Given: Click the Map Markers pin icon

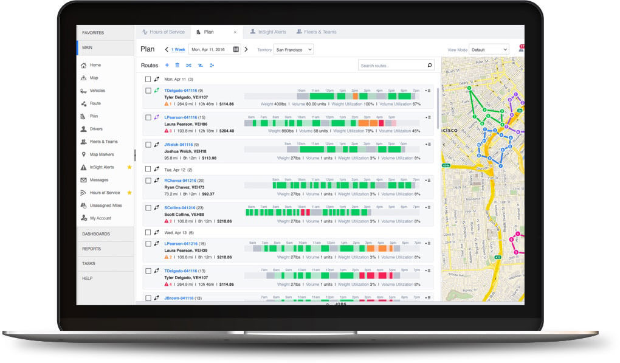Looking at the screenshot, I should coord(83,154).
